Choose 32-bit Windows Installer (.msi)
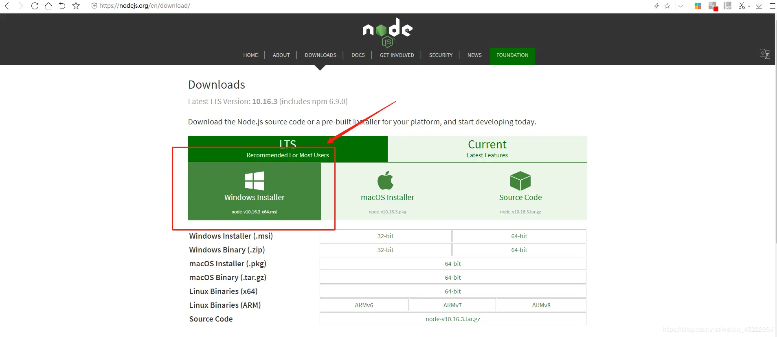 385,236
